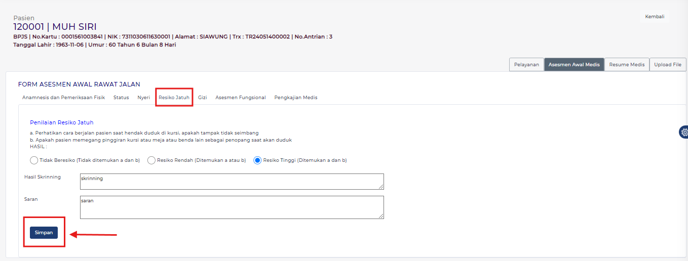Go to the Upload File tab
This screenshot has width=688, height=261.
click(667, 65)
